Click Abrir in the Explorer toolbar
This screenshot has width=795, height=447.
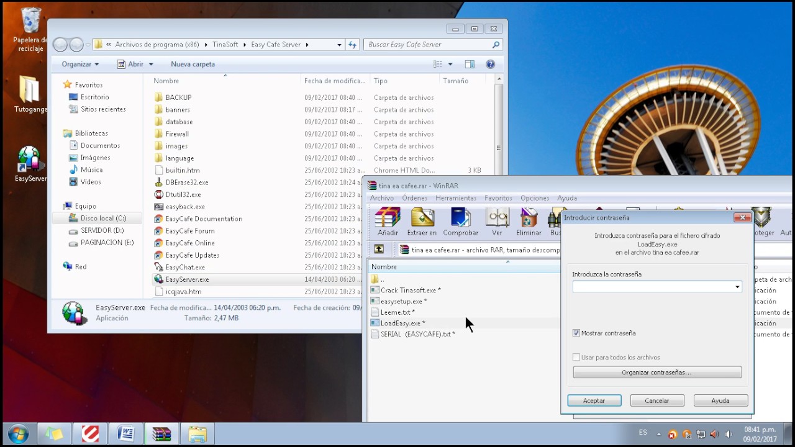130,64
